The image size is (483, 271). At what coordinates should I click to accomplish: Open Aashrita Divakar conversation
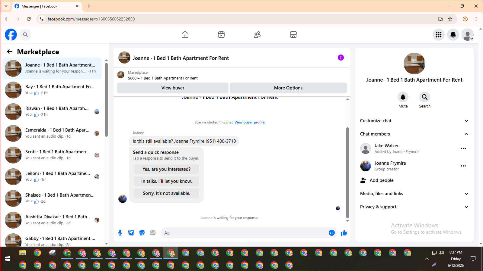[52, 220]
